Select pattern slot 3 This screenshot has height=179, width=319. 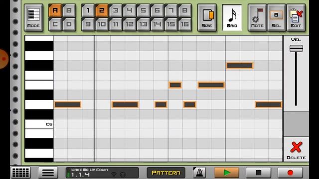(x=116, y=10)
